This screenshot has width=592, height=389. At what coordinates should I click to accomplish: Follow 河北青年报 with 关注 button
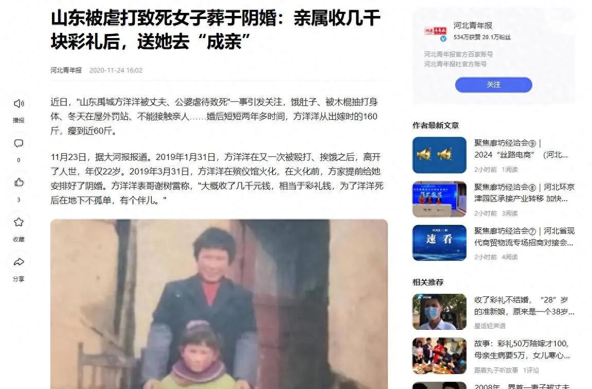(x=493, y=84)
